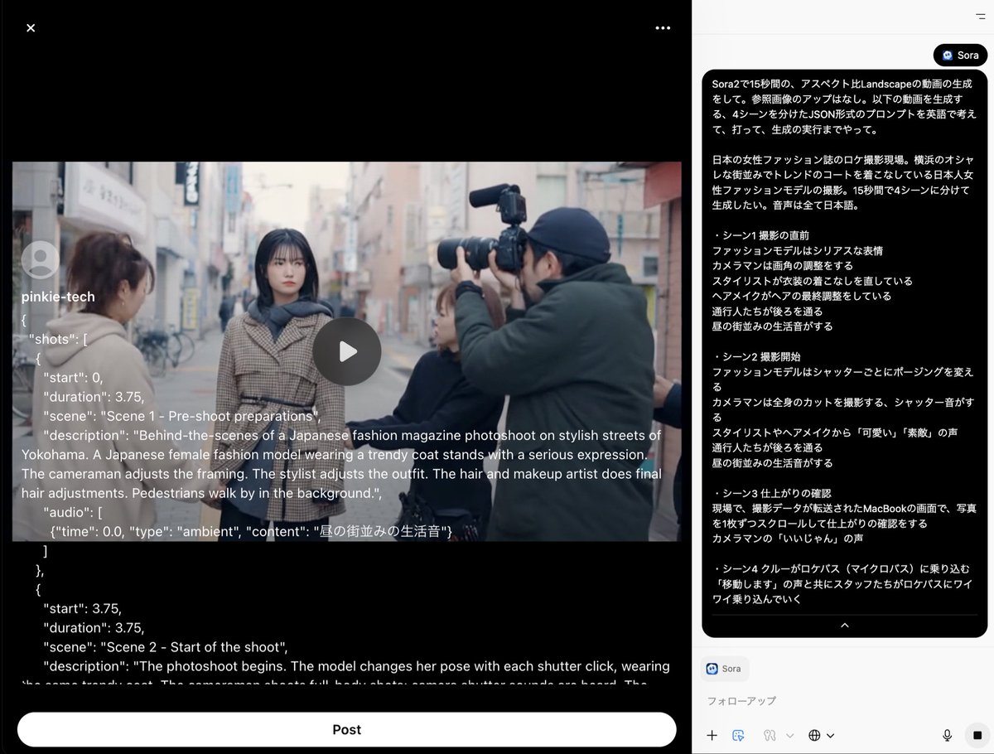The width and height of the screenshot is (994, 754).
Task: Open the hamburger menu at the top right
Action: [x=980, y=17]
